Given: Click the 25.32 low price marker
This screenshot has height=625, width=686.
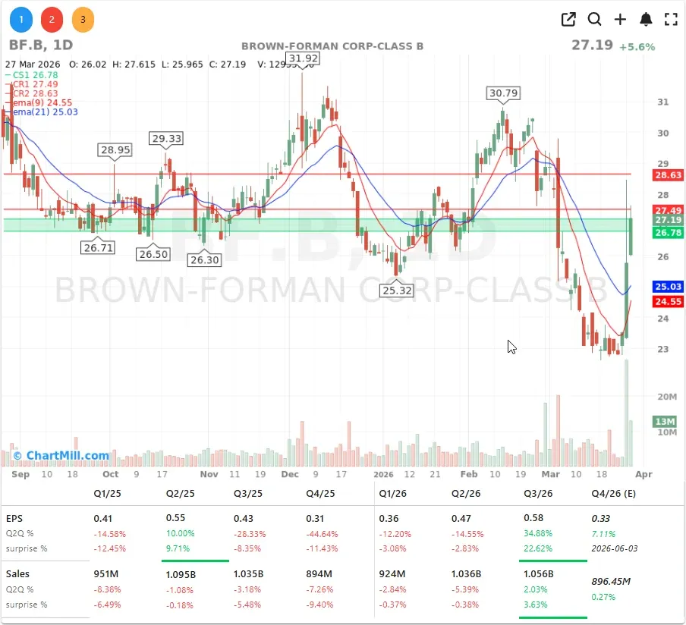Looking at the screenshot, I should coord(396,290).
